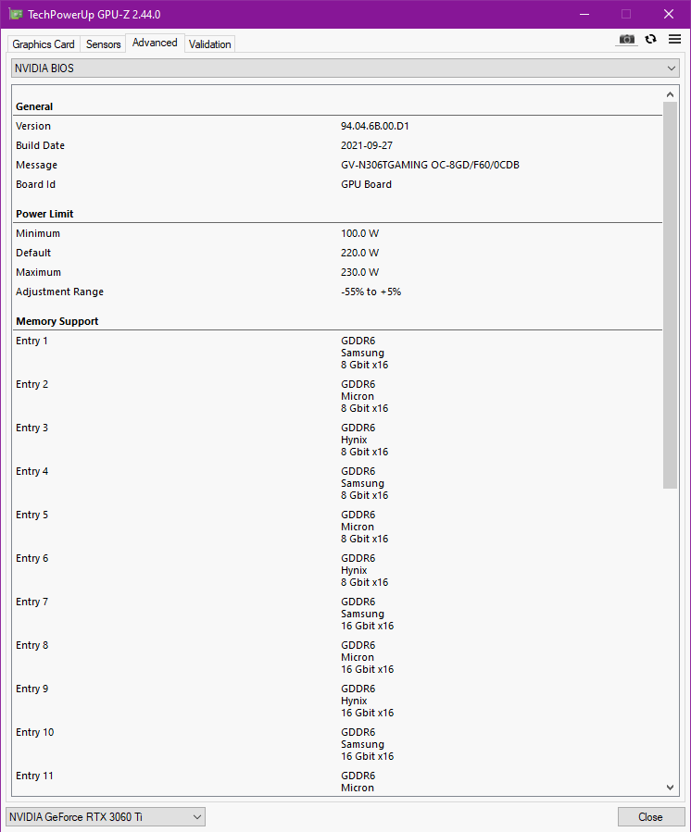
Task: Open the GPU selection dropdown
Action: [106, 817]
